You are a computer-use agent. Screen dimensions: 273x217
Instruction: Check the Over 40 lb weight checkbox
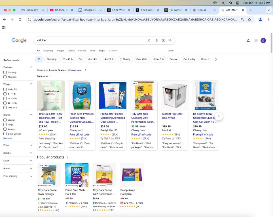tap(5, 108)
